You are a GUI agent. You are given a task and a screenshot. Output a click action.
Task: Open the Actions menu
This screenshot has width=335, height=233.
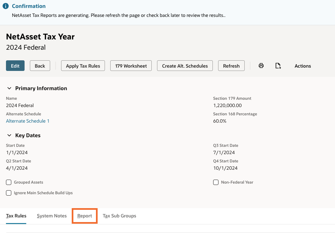[302, 66]
